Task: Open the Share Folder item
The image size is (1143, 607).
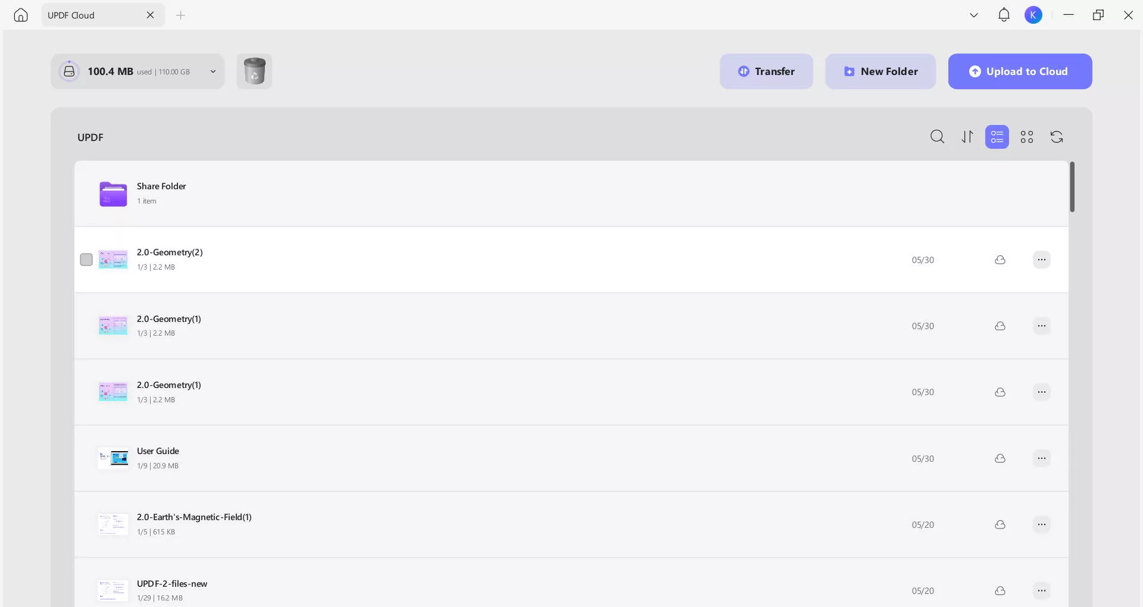Action: 161,186
